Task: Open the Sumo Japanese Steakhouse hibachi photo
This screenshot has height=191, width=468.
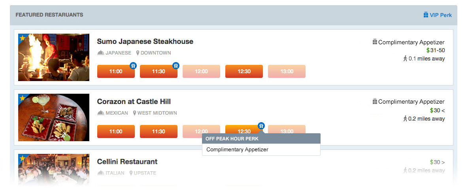Action: [54, 57]
